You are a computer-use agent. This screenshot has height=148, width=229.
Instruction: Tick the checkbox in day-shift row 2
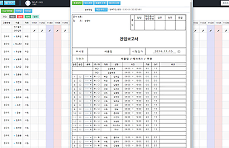pyautogui.click(x=80, y=81)
